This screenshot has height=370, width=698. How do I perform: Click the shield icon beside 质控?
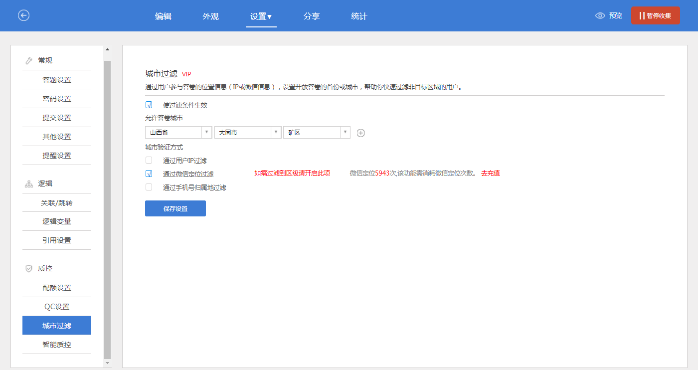tap(29, 269)
